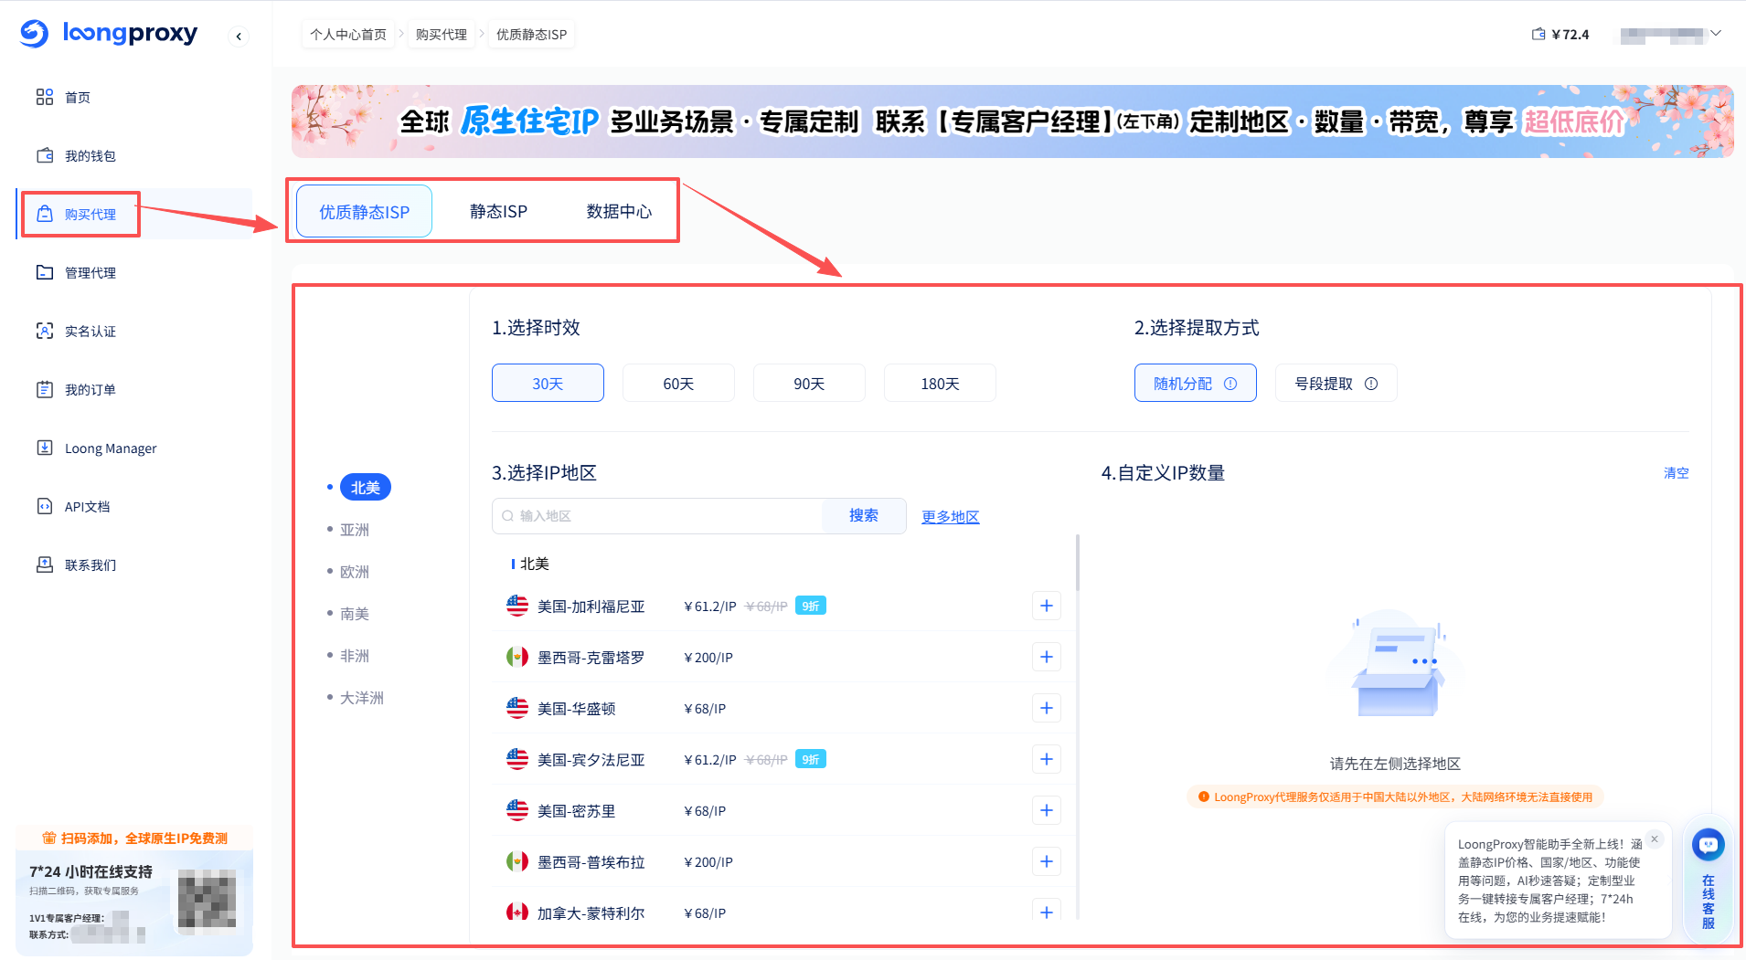This screenshot has height=960, width=1746.
Task: Open 管理代理 in the sidebar
Action: [x=90, y=273]
